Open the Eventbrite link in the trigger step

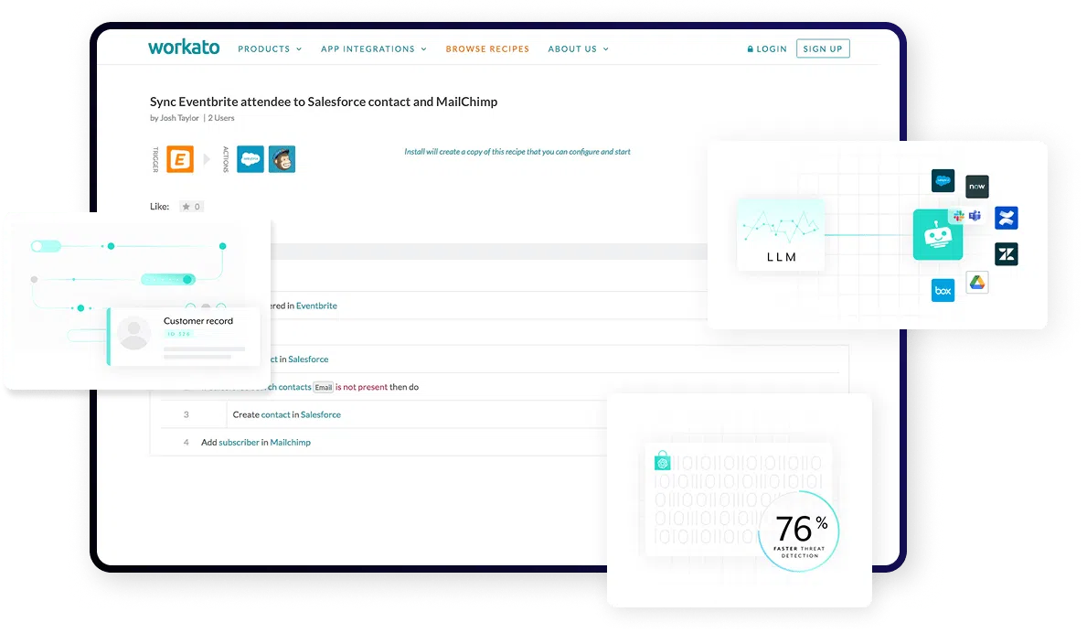click(x=317, y=306)
